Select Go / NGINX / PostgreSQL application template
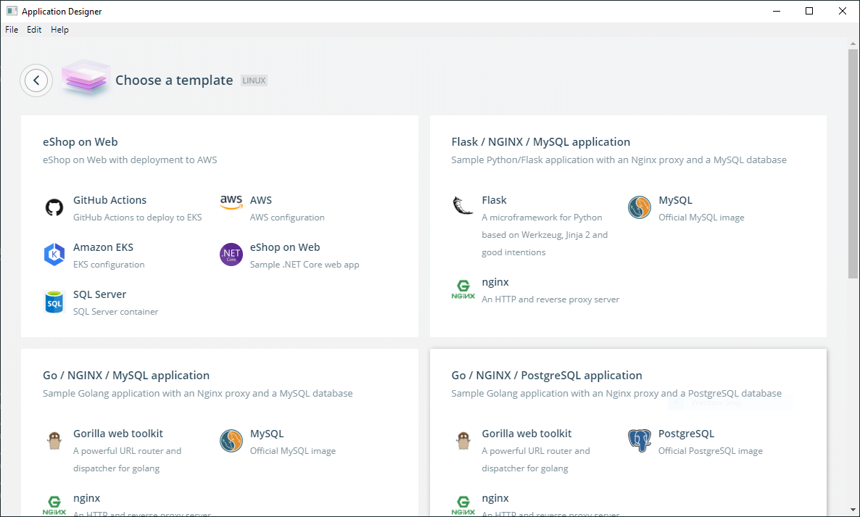Image resolution: width=860 pixels, height=517 pixels. pos(546,376)
